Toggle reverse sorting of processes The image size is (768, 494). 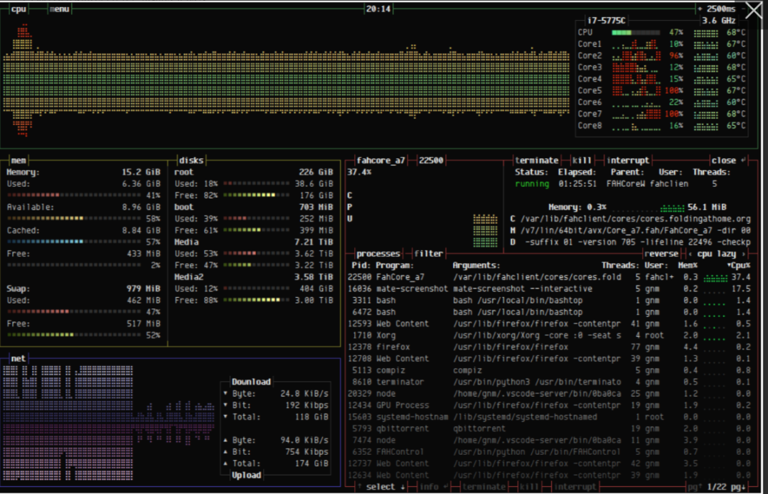tap(661, 254)
